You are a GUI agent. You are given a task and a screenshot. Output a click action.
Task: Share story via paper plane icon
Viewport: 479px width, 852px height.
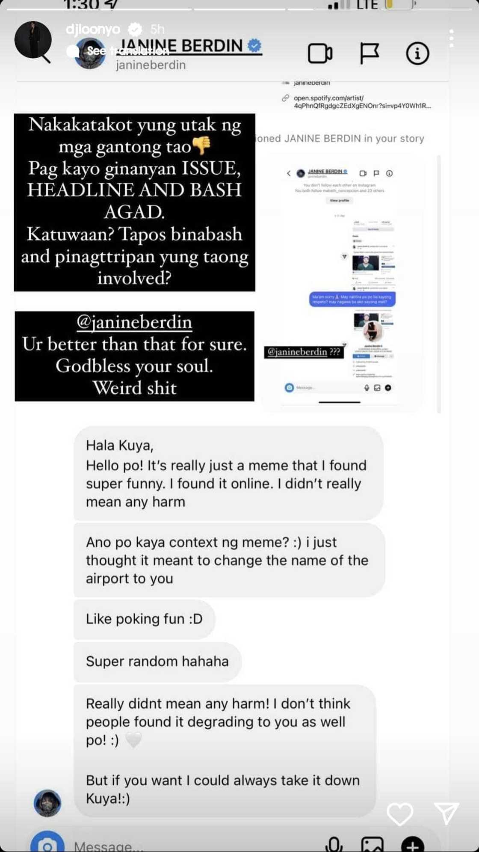click(446, 813)
